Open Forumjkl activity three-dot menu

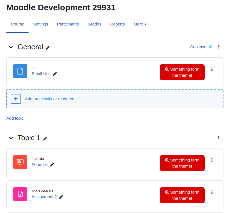(x=212, y=160)
